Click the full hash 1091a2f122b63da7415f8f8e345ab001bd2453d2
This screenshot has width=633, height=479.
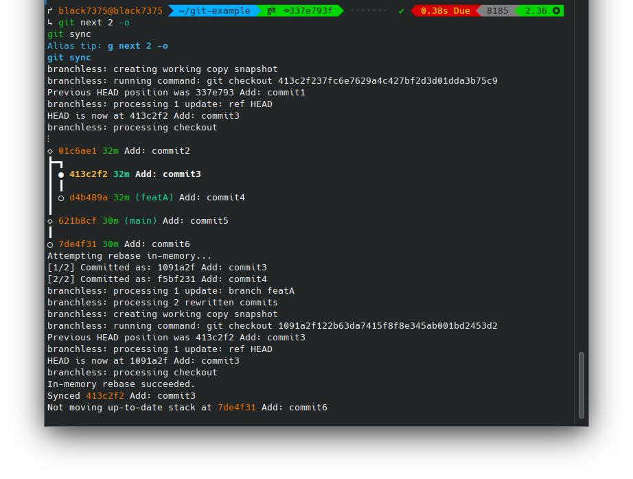pos(388,326)
